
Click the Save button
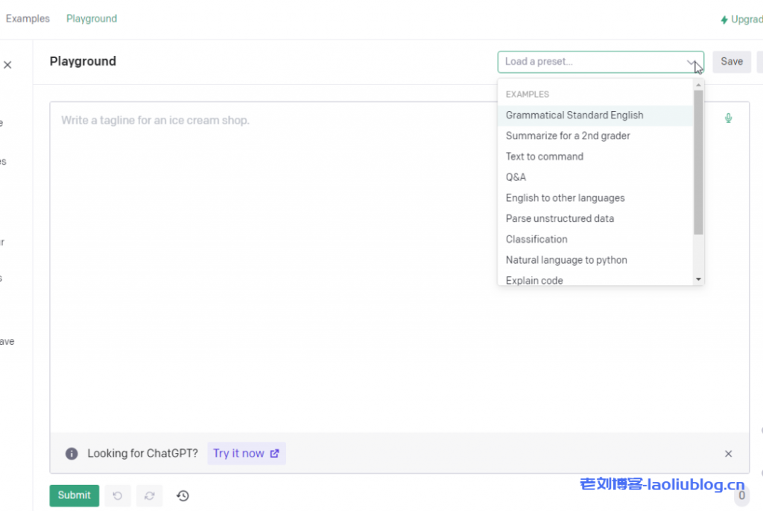click(x=732, y=61)
